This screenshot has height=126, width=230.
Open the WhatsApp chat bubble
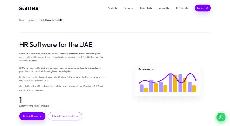221,117
